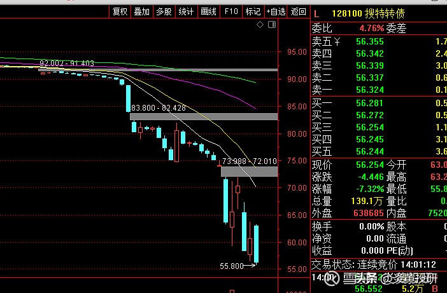Click the PE(动) label
This screenshot has height=293, width=447.
click(x=399, y=250)
